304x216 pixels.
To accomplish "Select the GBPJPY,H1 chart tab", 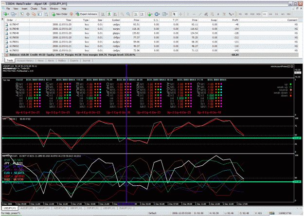I will (x=76, y=208).
